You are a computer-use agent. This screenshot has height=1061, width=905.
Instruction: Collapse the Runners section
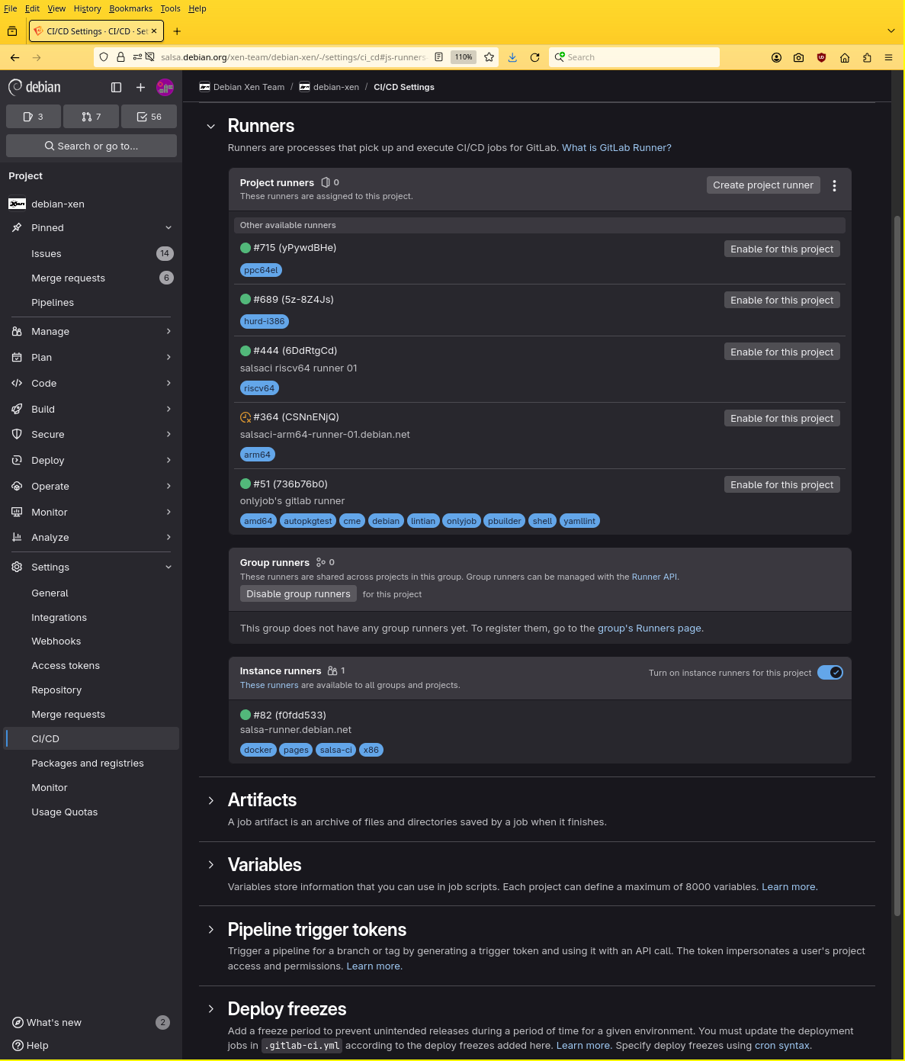[x=211, y=127]
